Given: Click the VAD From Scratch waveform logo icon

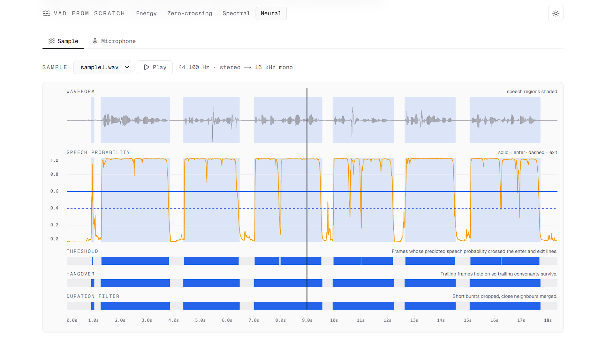Looking at the screenshot, I should [46, 13].
